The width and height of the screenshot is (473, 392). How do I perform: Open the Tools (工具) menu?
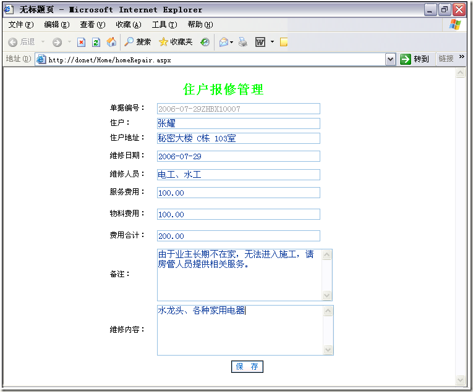coord(164,25)
